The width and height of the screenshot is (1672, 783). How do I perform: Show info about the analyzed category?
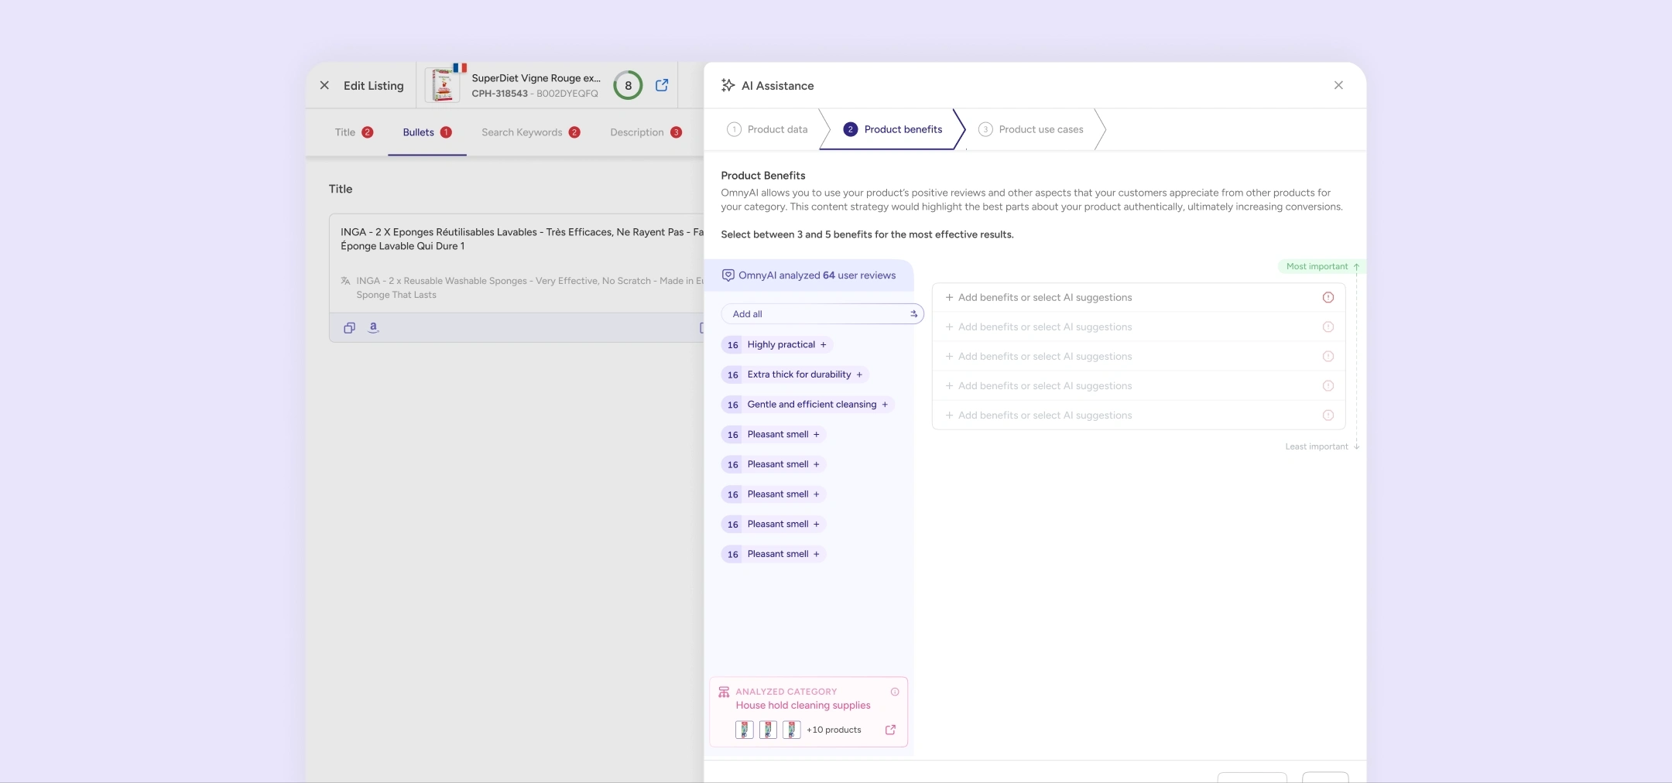(895, 692)
